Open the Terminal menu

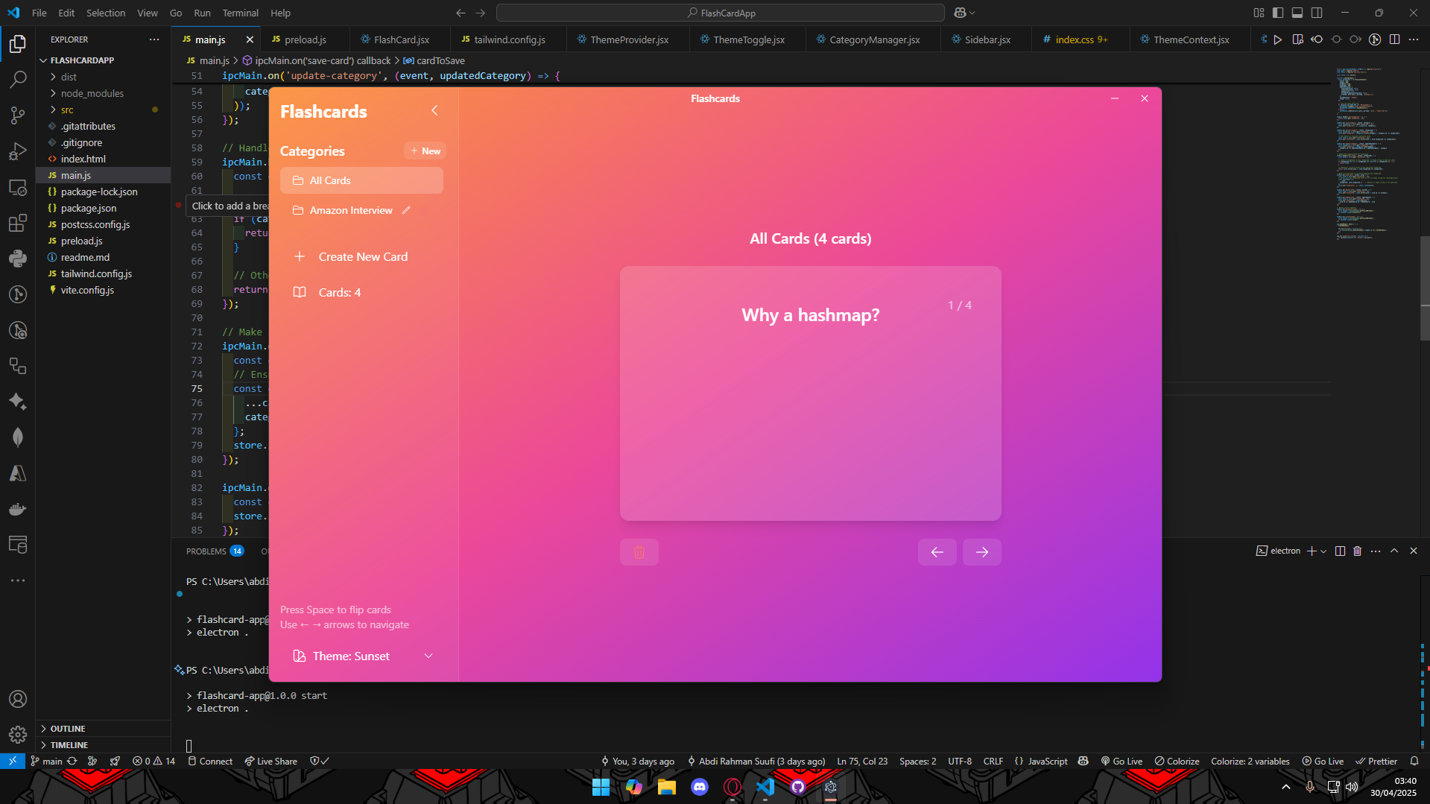240,13
